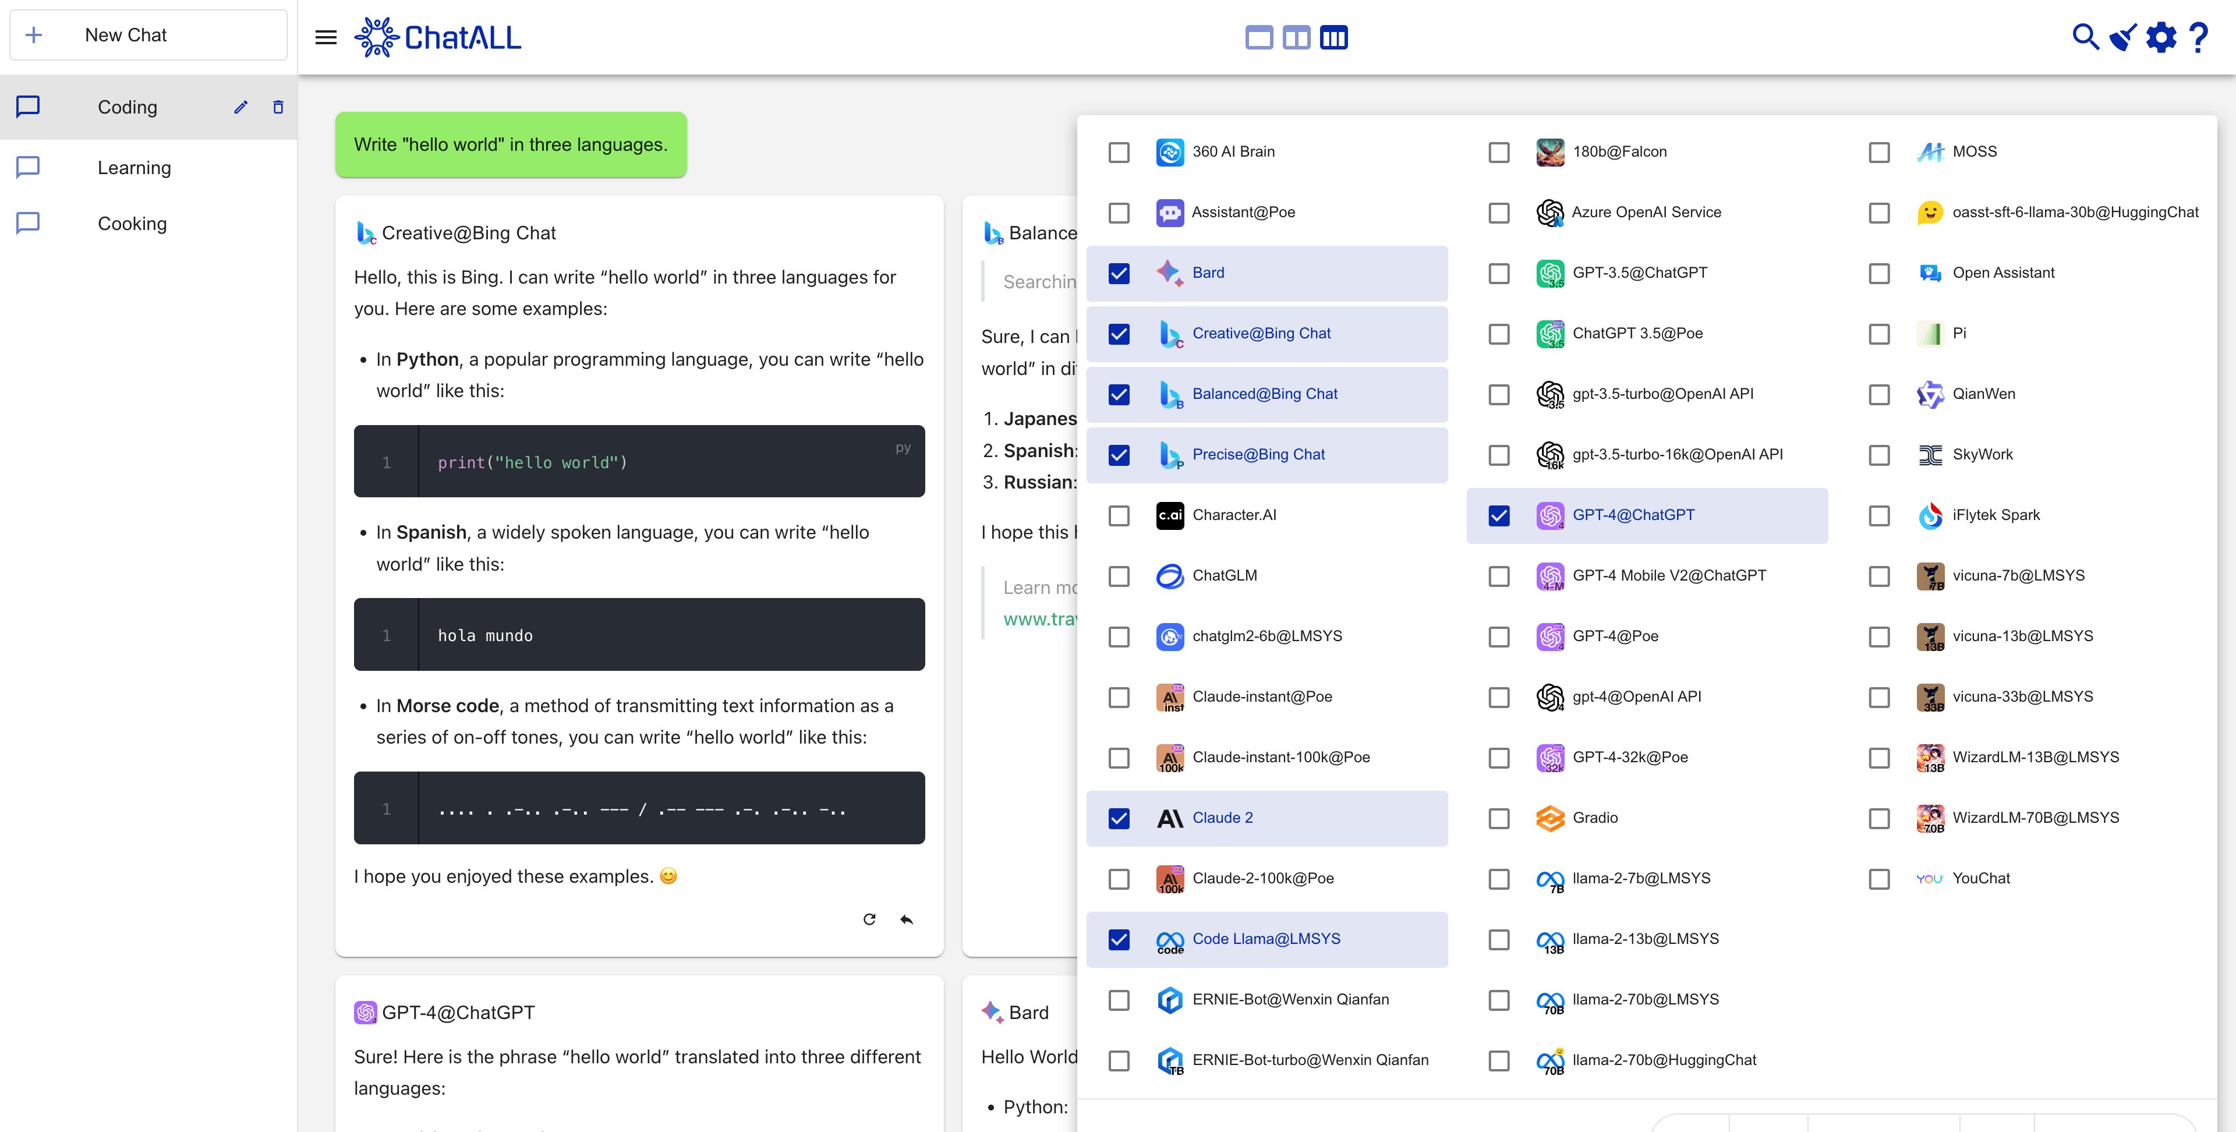Enable the llama-2-70b@HuggingChat checkbox
Image resolution: width=2236 pixels, height=1132 pixels.
coord(1499,1061)
